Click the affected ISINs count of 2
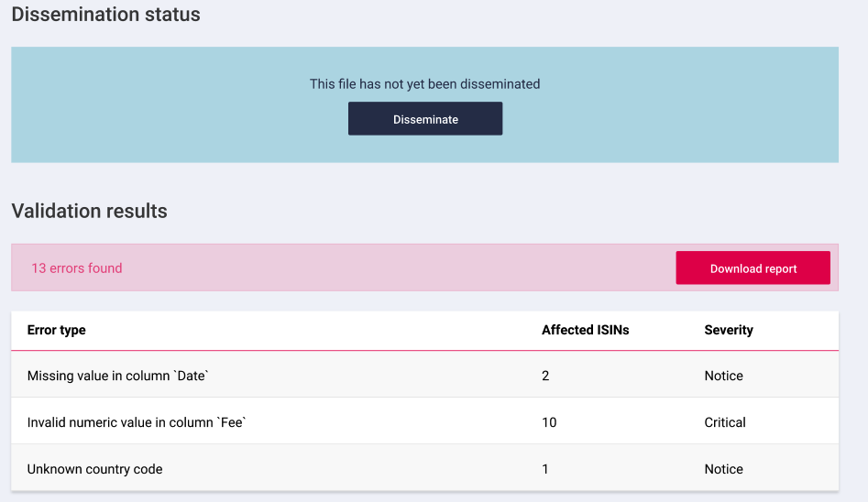The image size is (868, 502). tap(545, 376)
